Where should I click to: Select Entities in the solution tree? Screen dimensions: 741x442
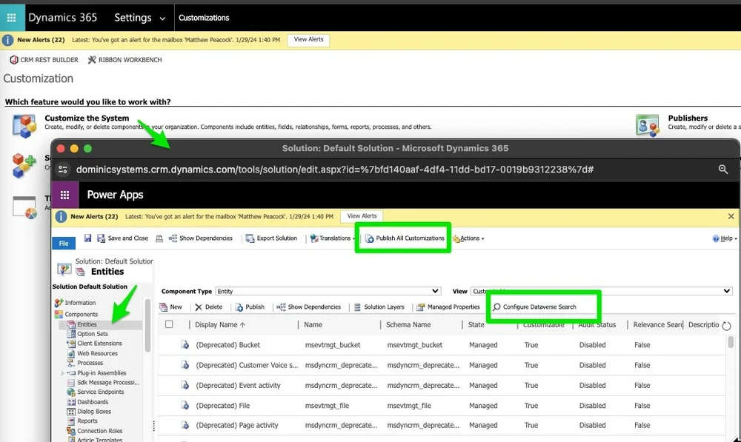click(x=82, y=324)
